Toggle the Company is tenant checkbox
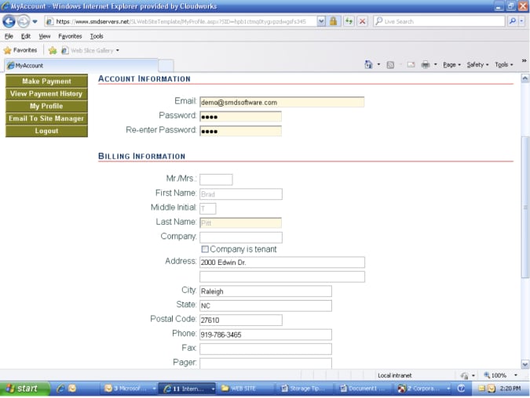Screen dimensions: 530x398 (x=205, y=249)
